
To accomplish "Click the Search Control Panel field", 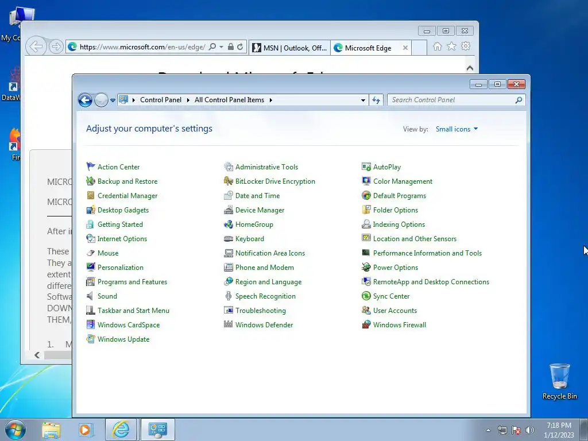I will (x=456, y=100).
